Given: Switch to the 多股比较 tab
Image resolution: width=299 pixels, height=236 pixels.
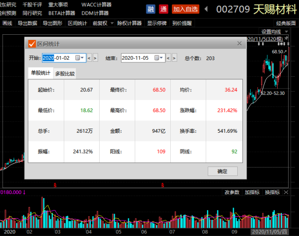Looking at the screenshot, I should point(65,74).
